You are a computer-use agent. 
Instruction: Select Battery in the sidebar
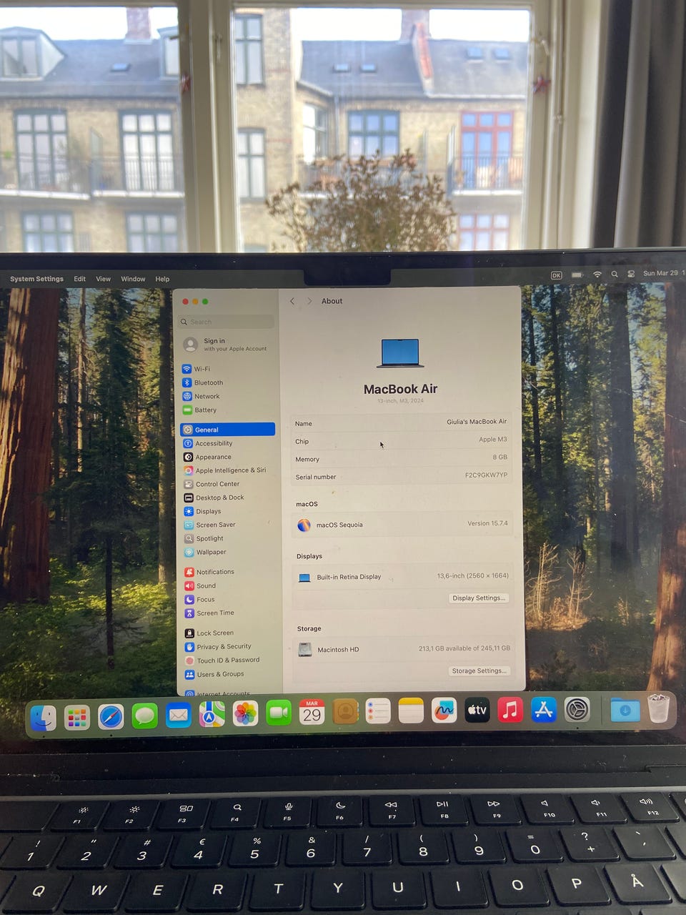227,410
